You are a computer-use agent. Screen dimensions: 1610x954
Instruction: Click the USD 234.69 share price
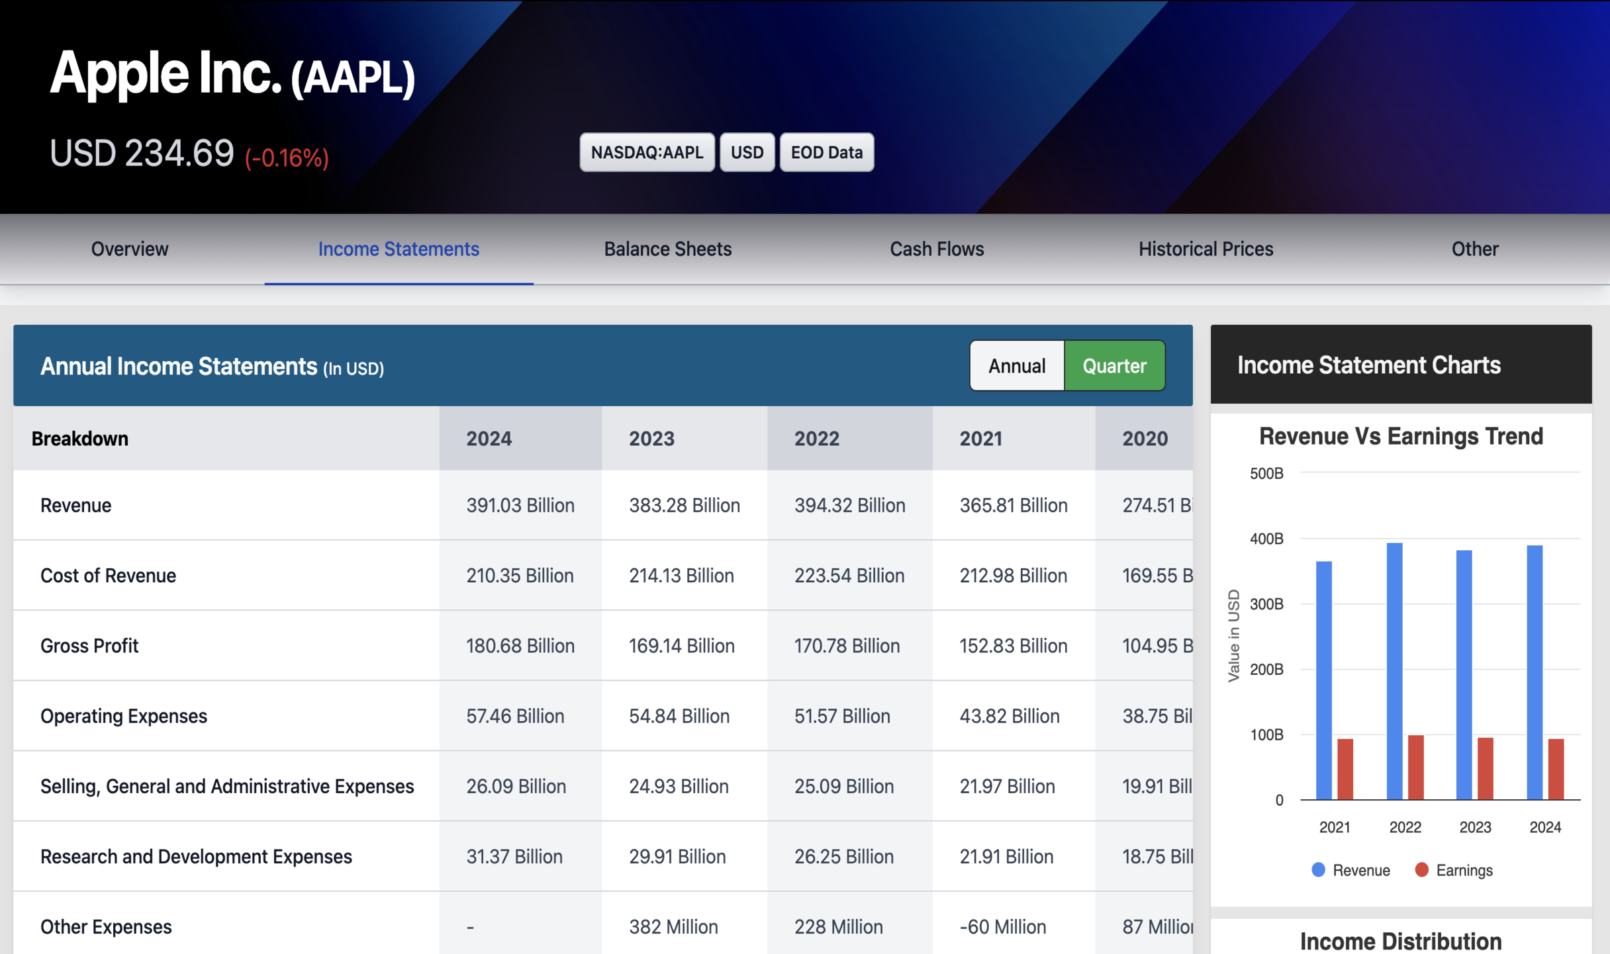(x=142, y=153)
